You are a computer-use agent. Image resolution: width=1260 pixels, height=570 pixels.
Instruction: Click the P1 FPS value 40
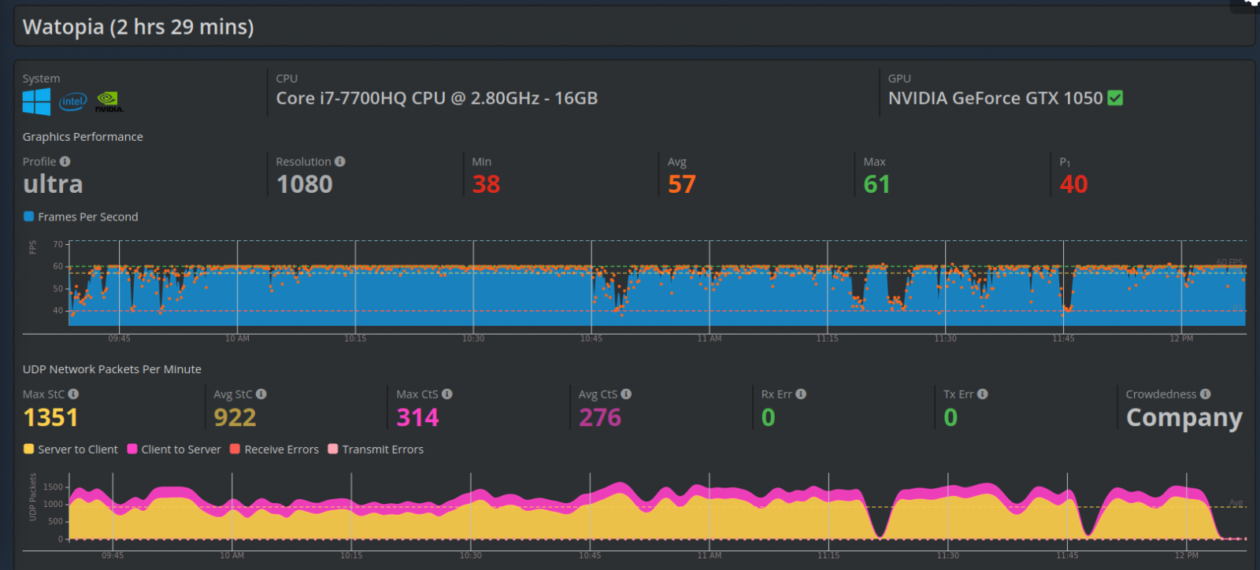tap(1074, 184)
